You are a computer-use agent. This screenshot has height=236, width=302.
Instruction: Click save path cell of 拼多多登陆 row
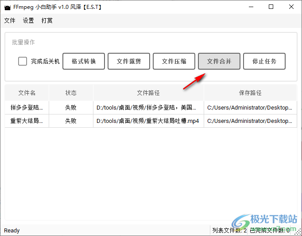point(250,107)
